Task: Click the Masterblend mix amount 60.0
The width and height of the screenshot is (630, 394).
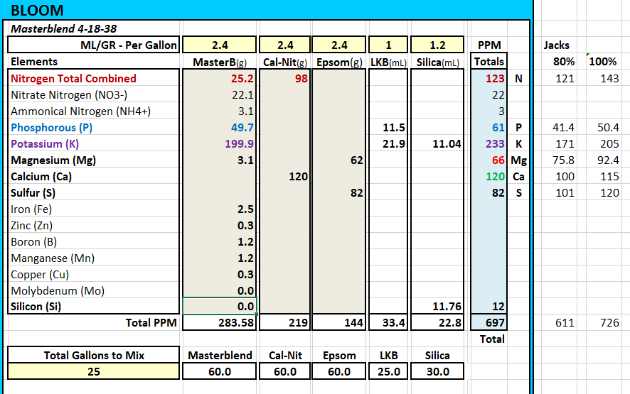Action: [x=220, y=371]
